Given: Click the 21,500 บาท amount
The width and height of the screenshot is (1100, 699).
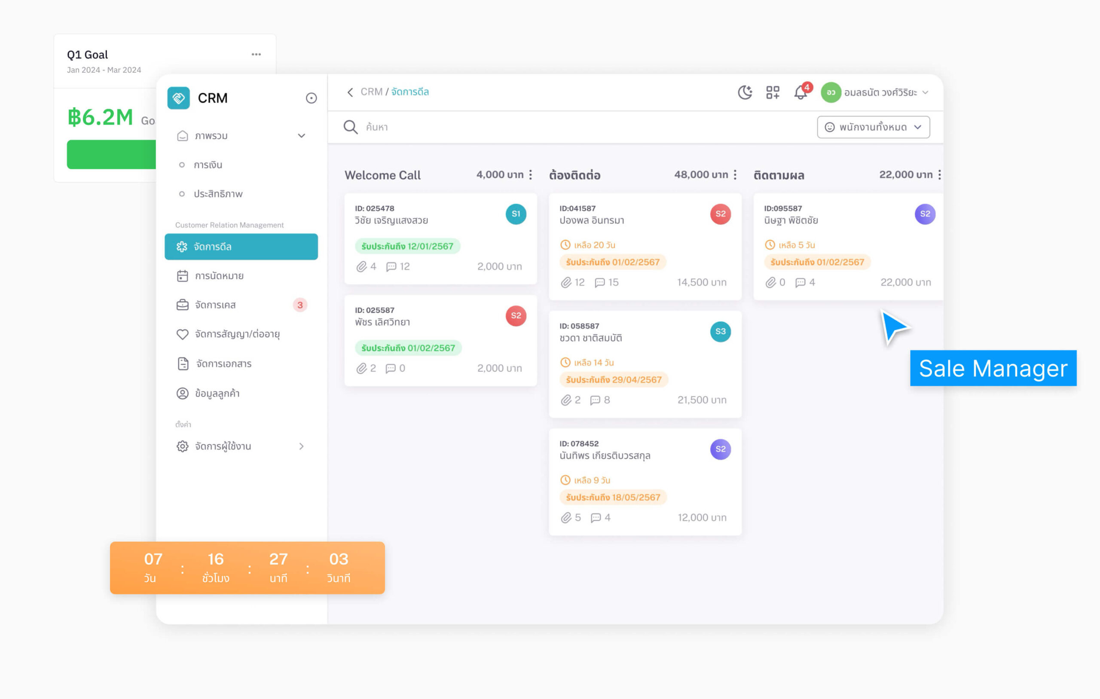Looking at the screenshot, I should (702, 400).
